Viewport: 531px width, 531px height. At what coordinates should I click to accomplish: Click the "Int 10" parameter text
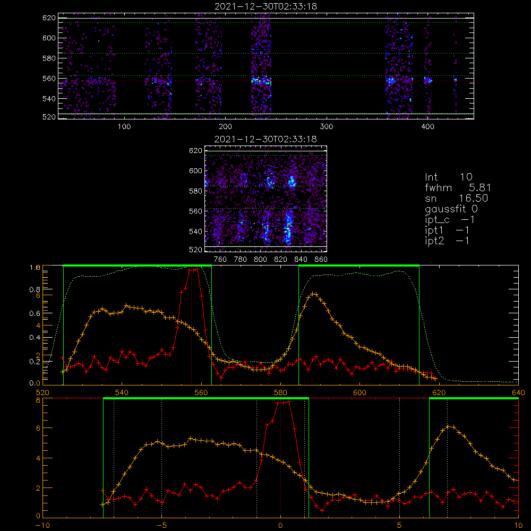[449, 177]
